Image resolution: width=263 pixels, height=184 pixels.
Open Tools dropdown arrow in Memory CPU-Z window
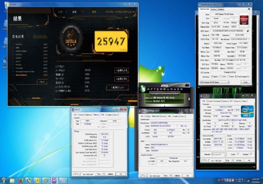tap(103, 174)
